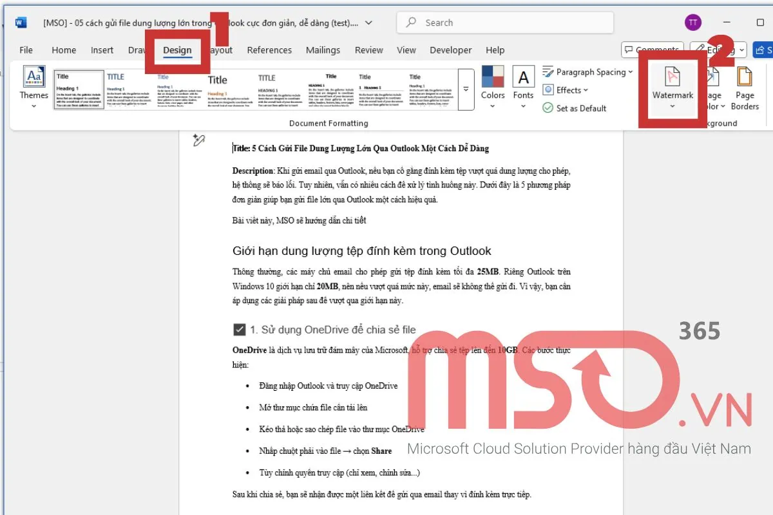Click the Word app icon in title bar
Image resolution: width=773 pixels, height=515 pixels.
[x=21, y=23]
